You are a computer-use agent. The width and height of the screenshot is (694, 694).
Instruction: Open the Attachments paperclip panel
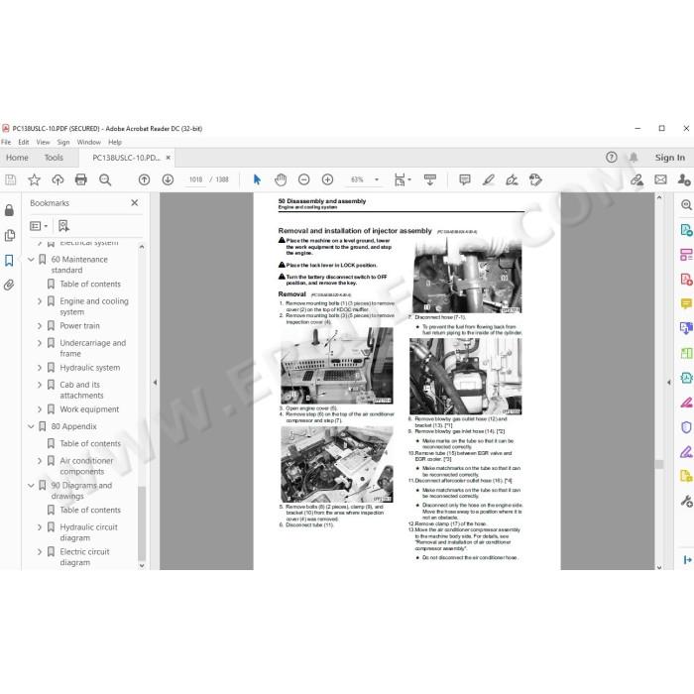tap(9, 285)
